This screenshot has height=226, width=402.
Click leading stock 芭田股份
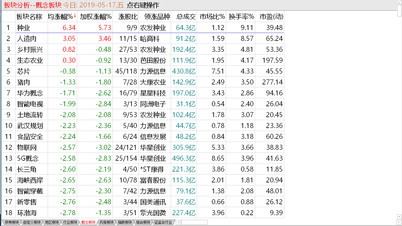[x=153, y=60]
